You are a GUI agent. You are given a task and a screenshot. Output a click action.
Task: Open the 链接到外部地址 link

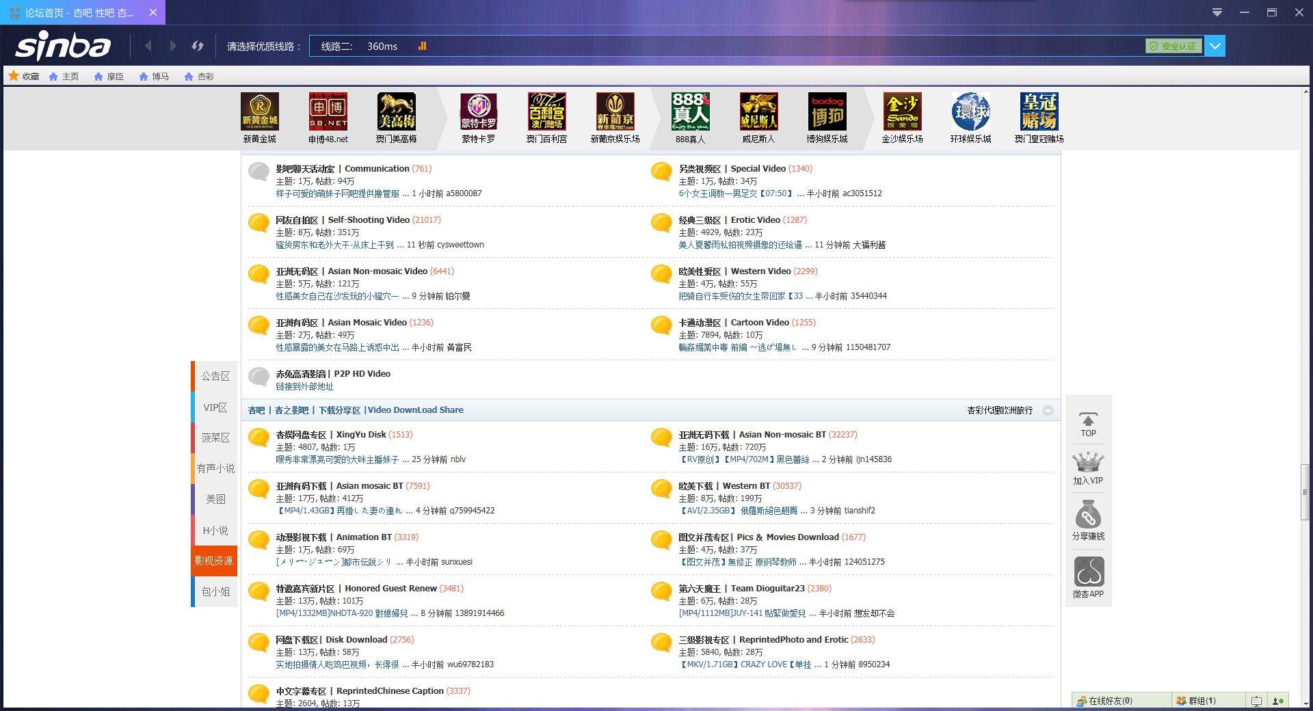(x=304, y=386)
